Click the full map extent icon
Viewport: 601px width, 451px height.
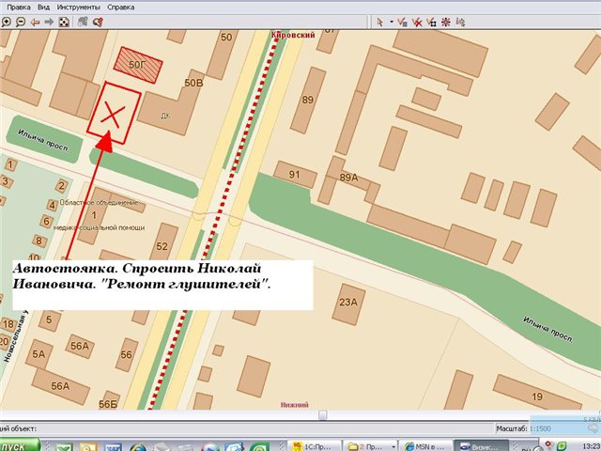point(63,21)
